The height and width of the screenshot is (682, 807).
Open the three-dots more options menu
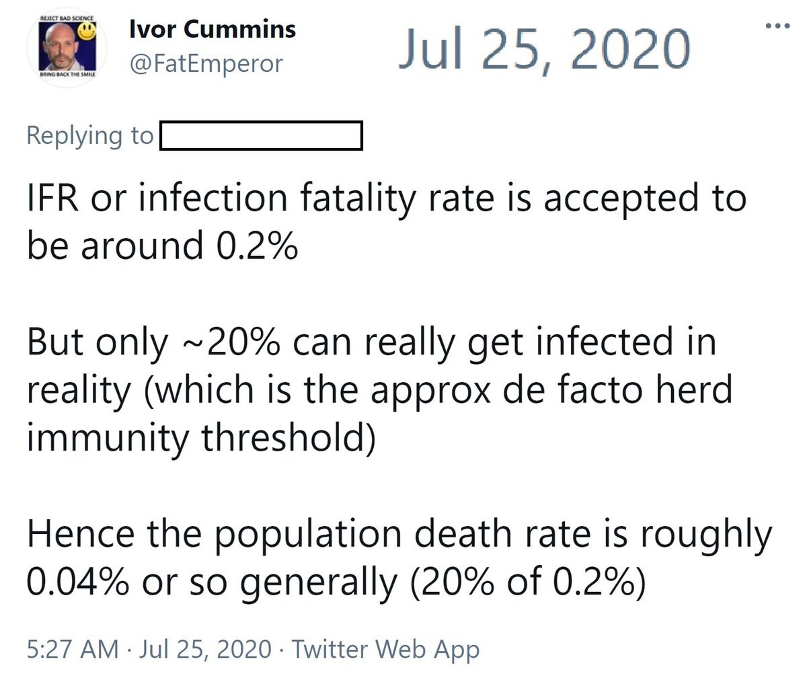point(778,26)
